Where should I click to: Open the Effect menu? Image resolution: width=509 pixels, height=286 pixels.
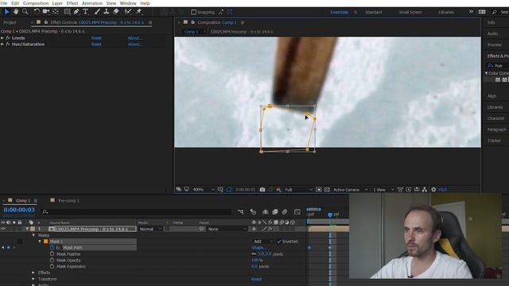pyautogui.click(x=72, y=3)
